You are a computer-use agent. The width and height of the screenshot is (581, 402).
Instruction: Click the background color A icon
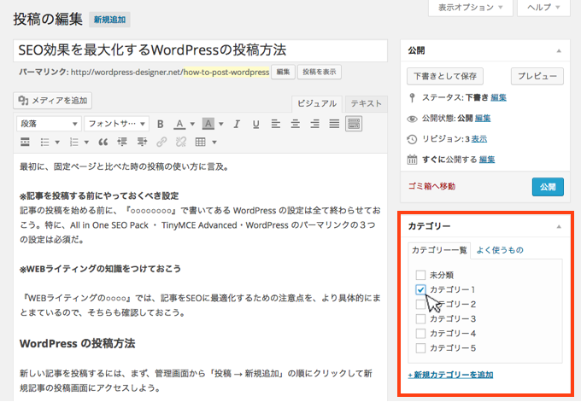[208, 124]
